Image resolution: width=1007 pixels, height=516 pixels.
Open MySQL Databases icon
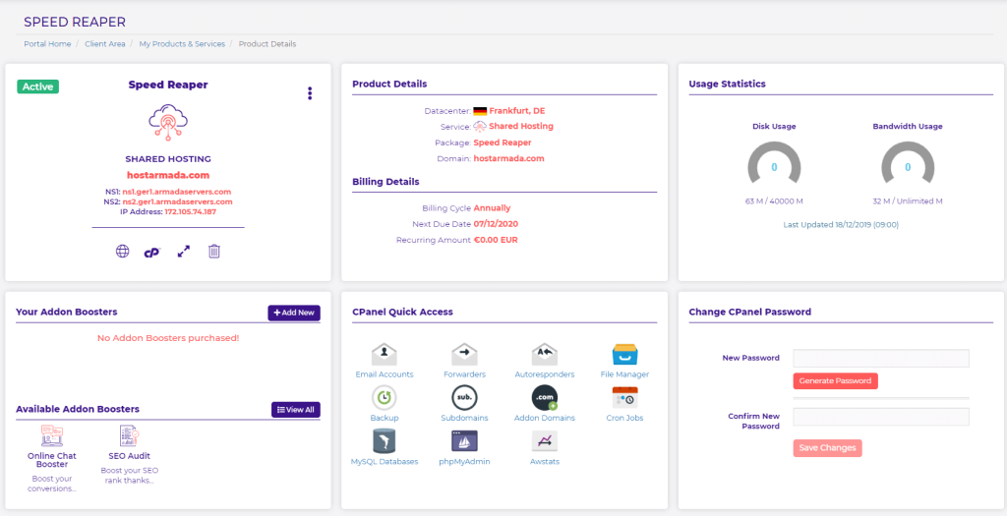coord(385,441)
